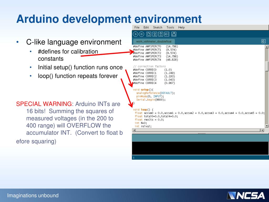Click the line '#define AMPSPERCT1 (9.574)'
Screen dimensions: 269x202
pyautogui.click(x=155, y=50)
